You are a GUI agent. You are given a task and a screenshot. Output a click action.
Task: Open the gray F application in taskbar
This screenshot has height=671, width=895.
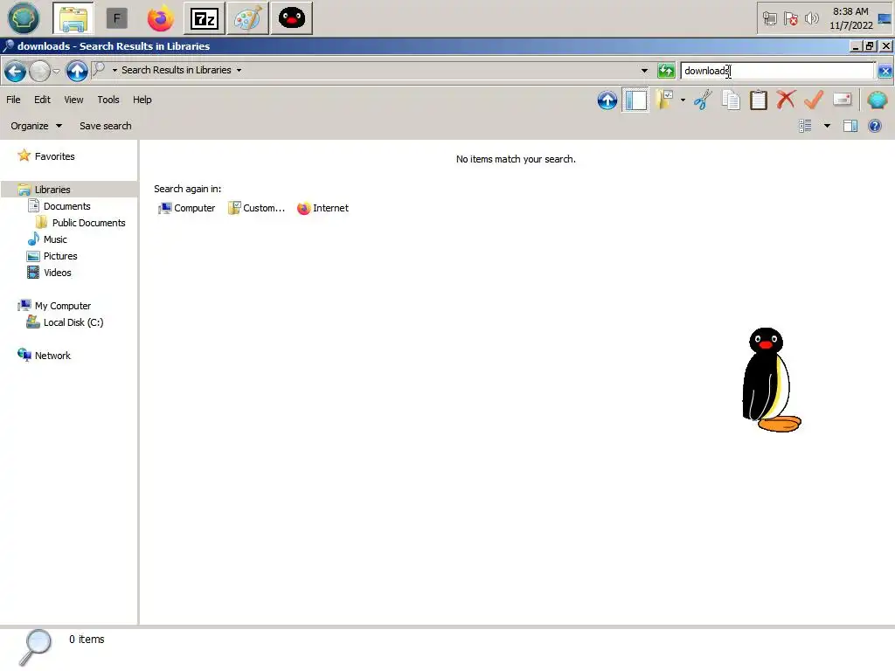click(116, 18)
